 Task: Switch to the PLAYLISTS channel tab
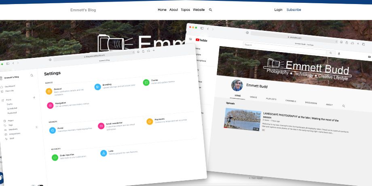pyautogui.click(x=271, y=99)
